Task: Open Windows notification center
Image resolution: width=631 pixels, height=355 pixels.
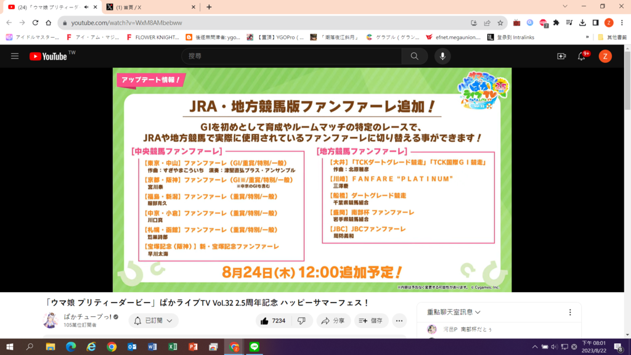Action: (619, 347)
